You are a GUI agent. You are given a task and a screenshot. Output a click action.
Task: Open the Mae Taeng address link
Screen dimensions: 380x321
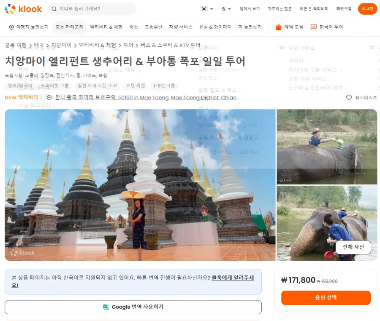click(x=147, y=97)
